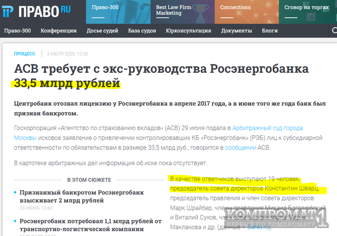Open story Росэнергобанк потребовал 1,1 млрд рублей

tap(91, 225)
